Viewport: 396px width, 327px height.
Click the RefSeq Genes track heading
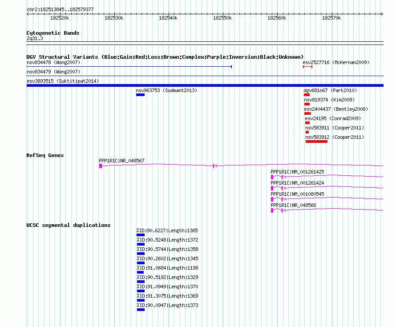[x=45, y=155]
